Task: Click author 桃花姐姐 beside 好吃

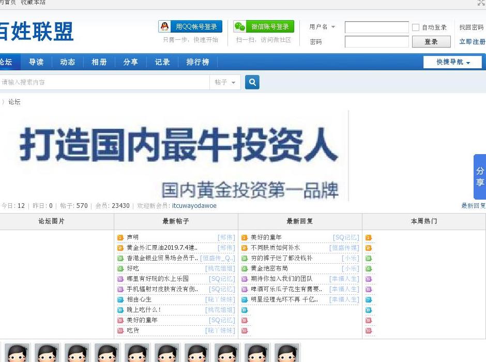Action: click(x=220, y=268)
